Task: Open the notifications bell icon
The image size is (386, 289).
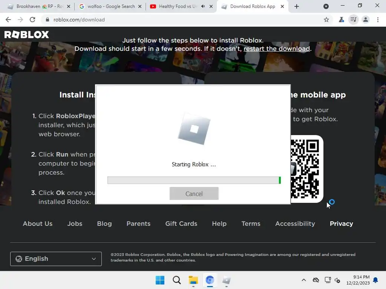Action: 376,280
